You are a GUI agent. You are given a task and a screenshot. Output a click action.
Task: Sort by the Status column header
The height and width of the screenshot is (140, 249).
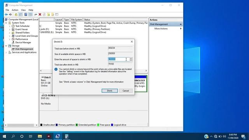pos(115,20)
